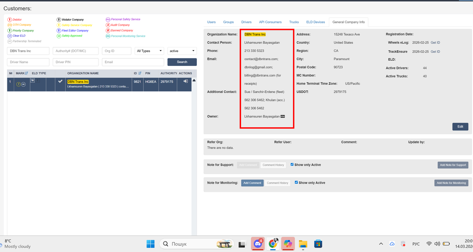Viewport: 473px width, 252px height.
Task: Click the organization name search field
Action: [x=28, y=51]
